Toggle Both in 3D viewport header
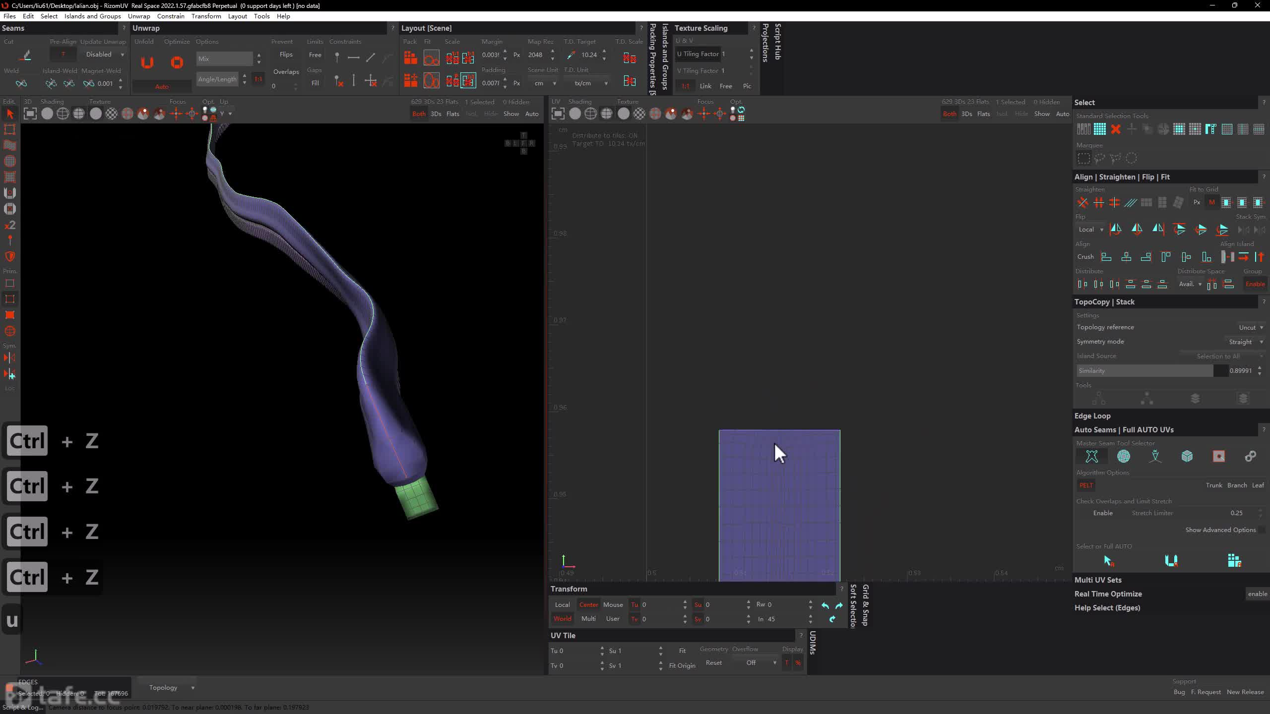Image resolution: width=1270 pixels, height=714 pixels. point(419,114)
